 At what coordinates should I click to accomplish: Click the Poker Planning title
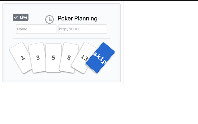click(77, 19)
